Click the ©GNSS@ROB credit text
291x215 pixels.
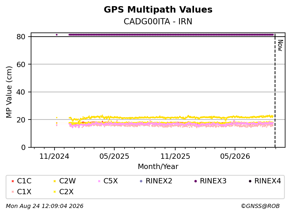260,206
